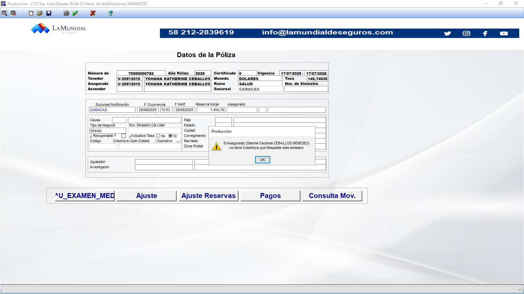Click the delete record toolbar icon
The height and width of the screenshot is (294, 524).
(x=13, y=13)
